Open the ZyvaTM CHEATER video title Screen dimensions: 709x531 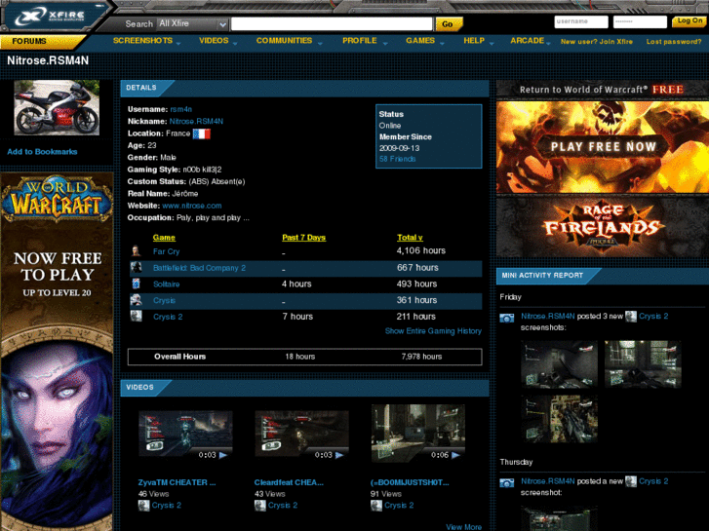pos(177,482)
